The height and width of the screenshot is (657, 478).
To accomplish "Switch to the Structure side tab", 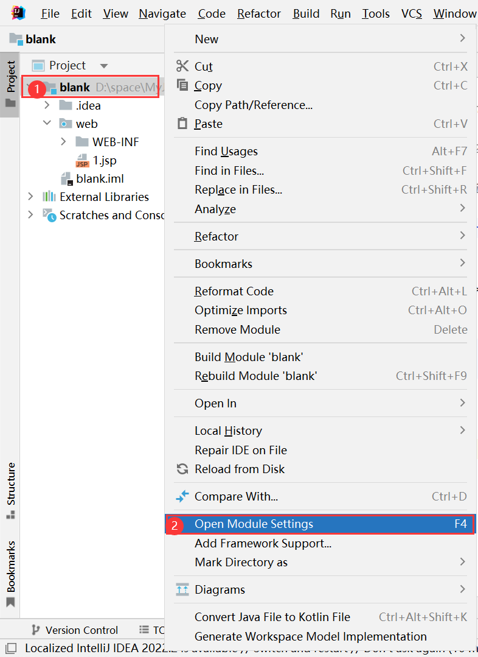I will (10, 490).
